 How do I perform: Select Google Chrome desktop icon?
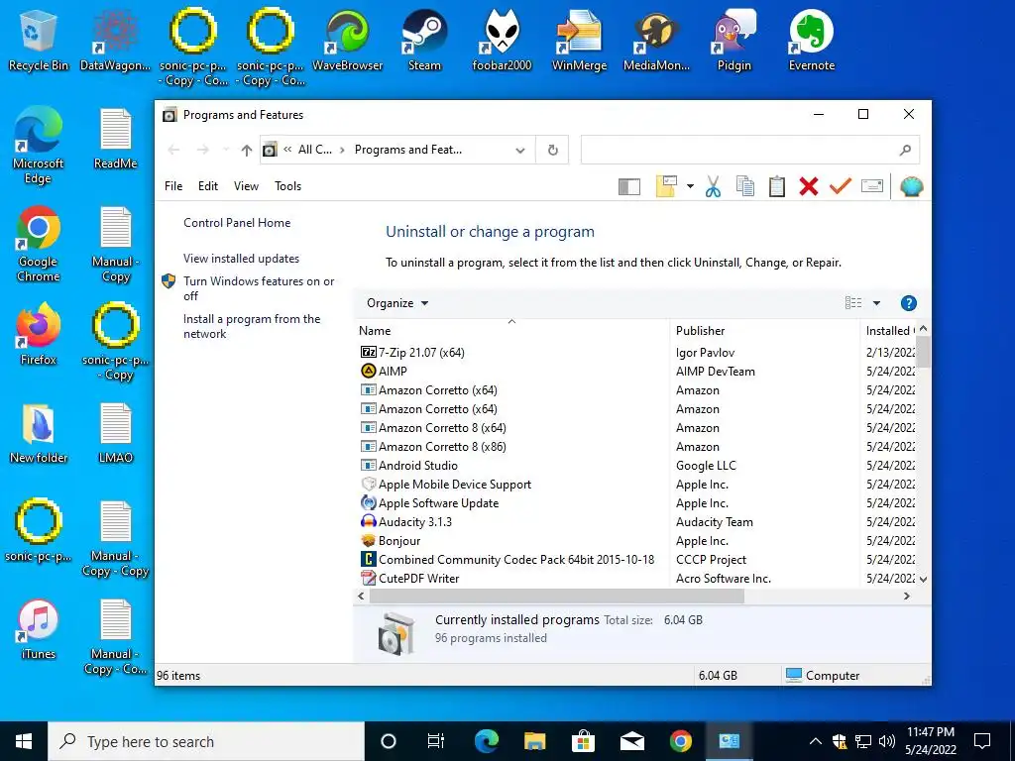[x=39, y=244]
